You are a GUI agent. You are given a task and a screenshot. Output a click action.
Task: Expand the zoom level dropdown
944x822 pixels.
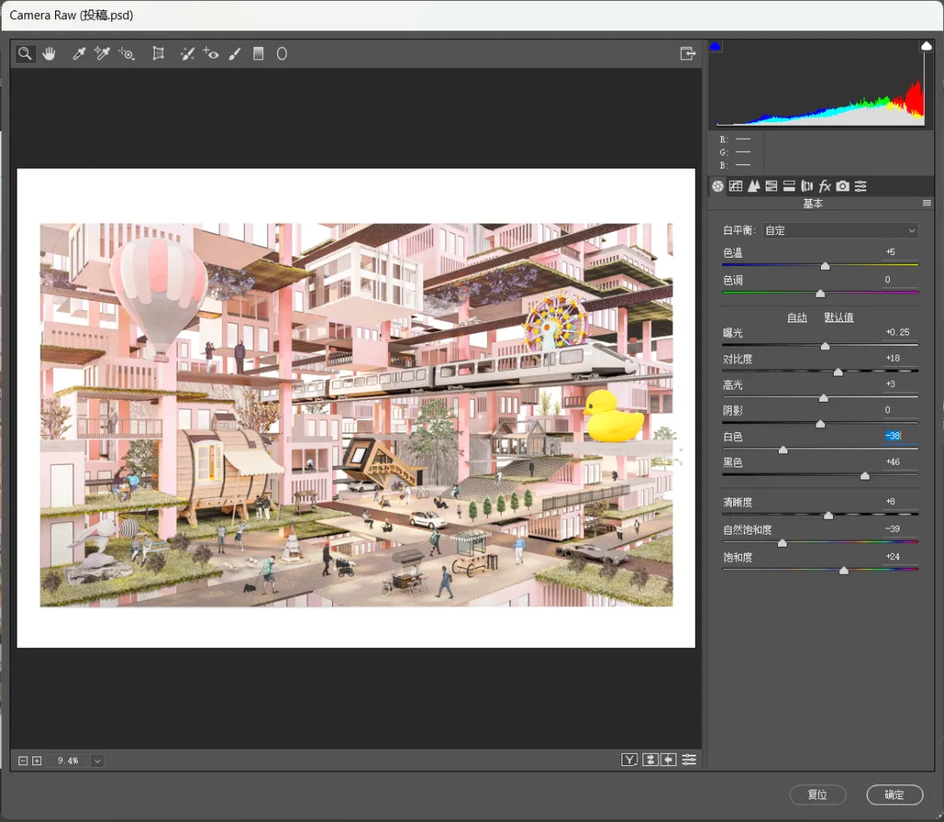pos(97,761)
